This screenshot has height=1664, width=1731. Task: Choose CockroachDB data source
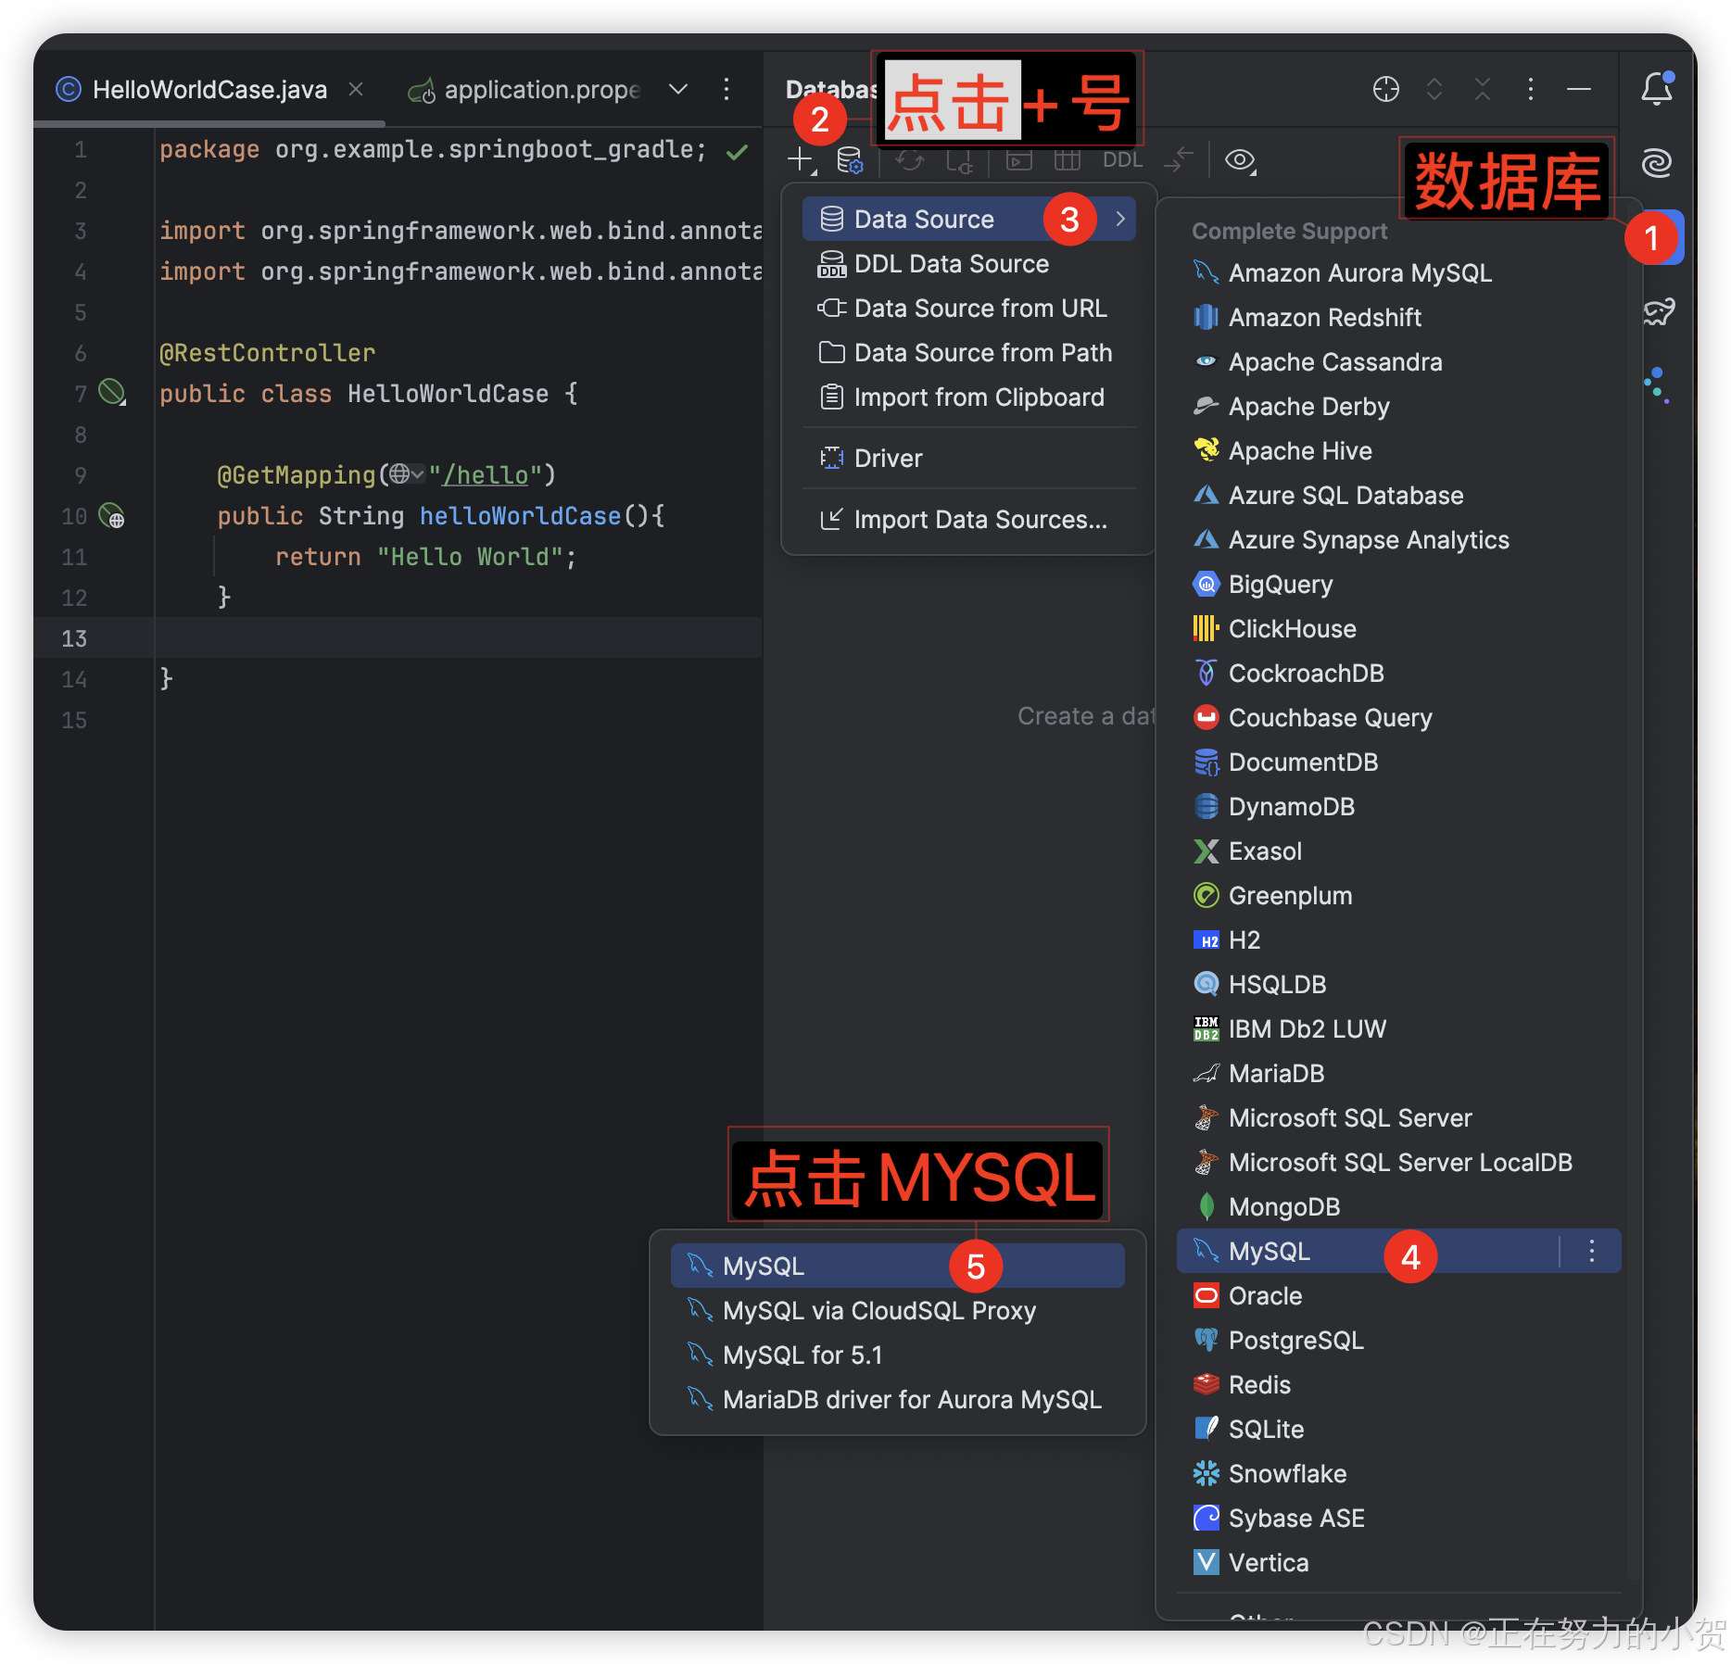coord(1398,674)
